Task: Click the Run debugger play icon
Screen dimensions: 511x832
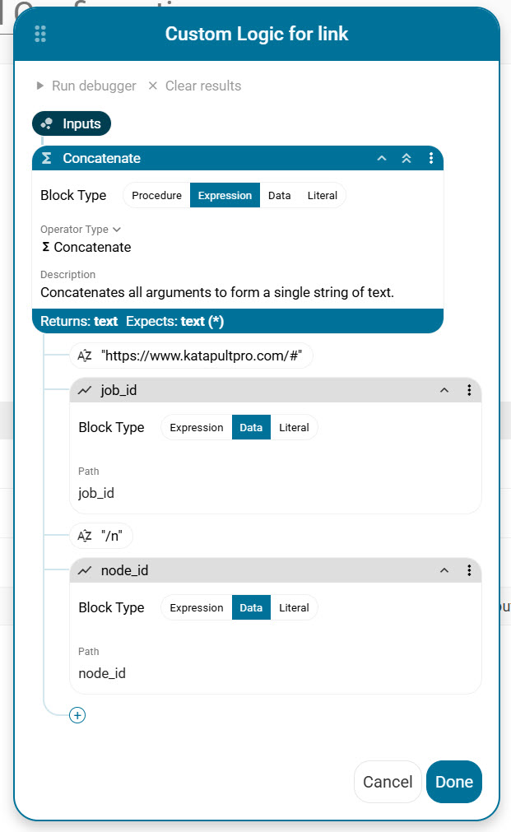Action: [x=40, y=86]
